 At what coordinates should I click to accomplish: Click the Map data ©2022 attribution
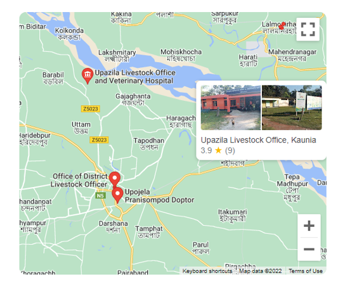tap(260, 271)
